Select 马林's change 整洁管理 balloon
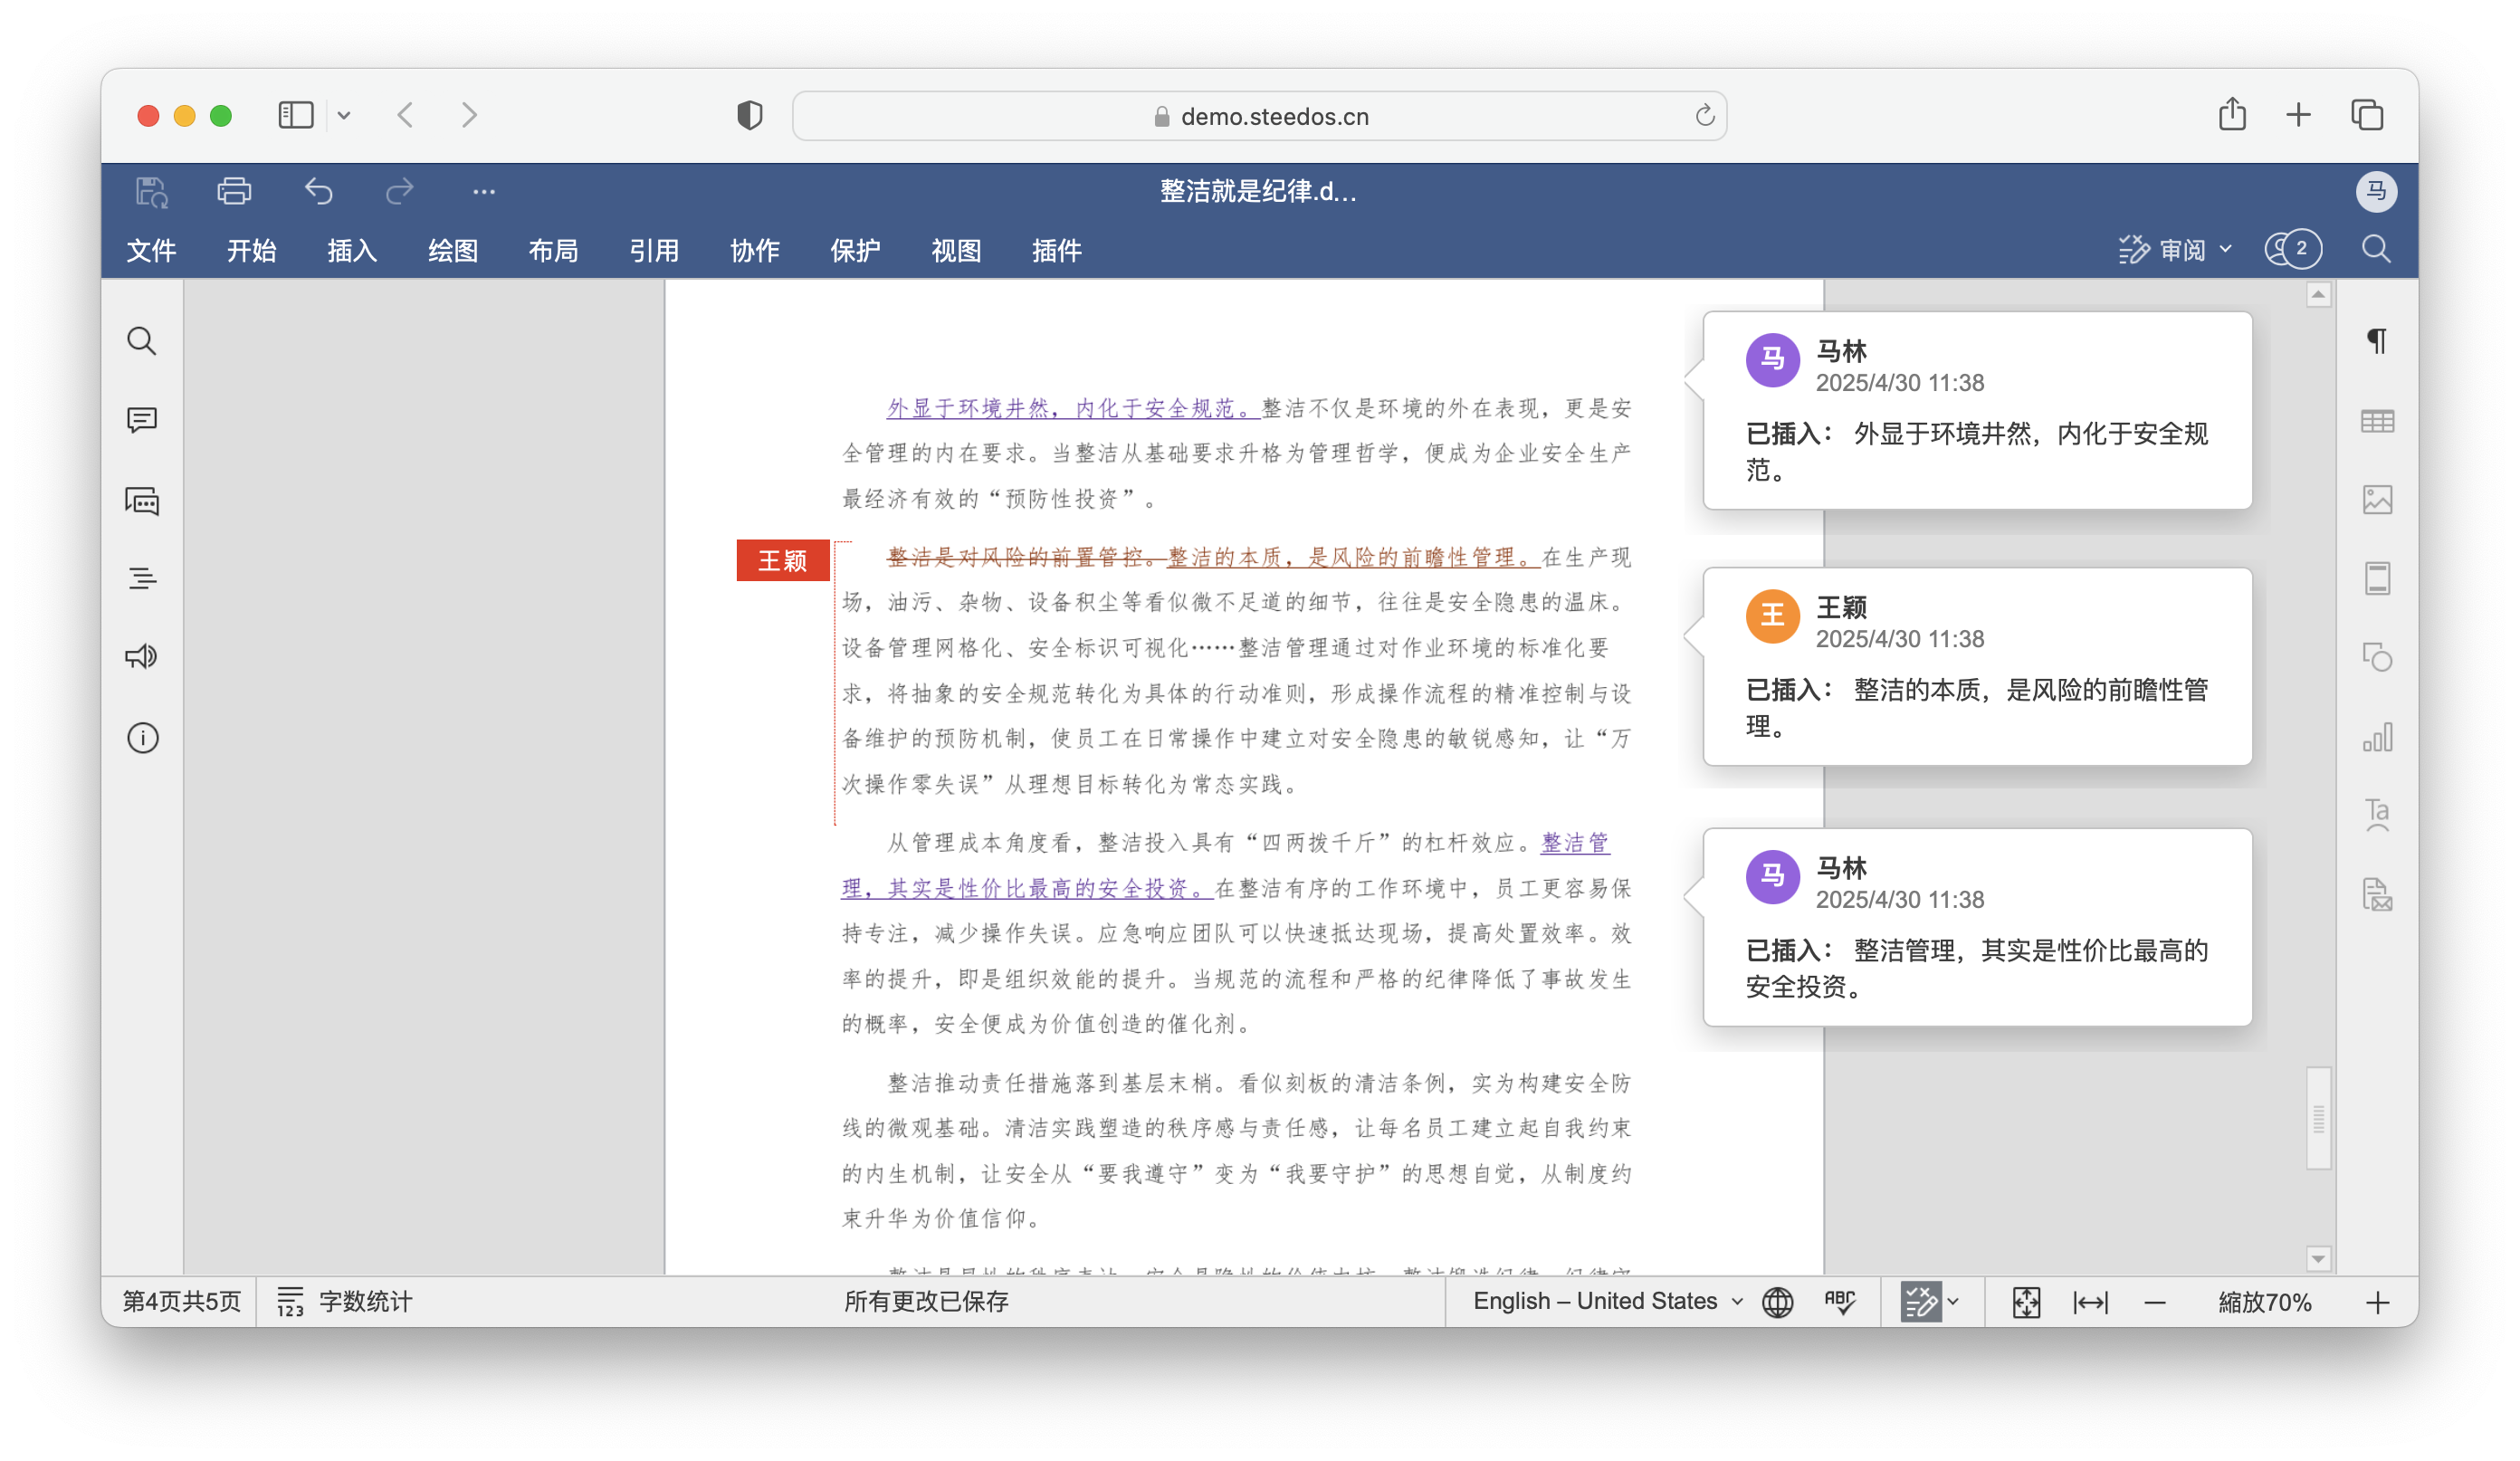The height and width of the screenshot is (1461, 2520). click(x=1977, y=927)
